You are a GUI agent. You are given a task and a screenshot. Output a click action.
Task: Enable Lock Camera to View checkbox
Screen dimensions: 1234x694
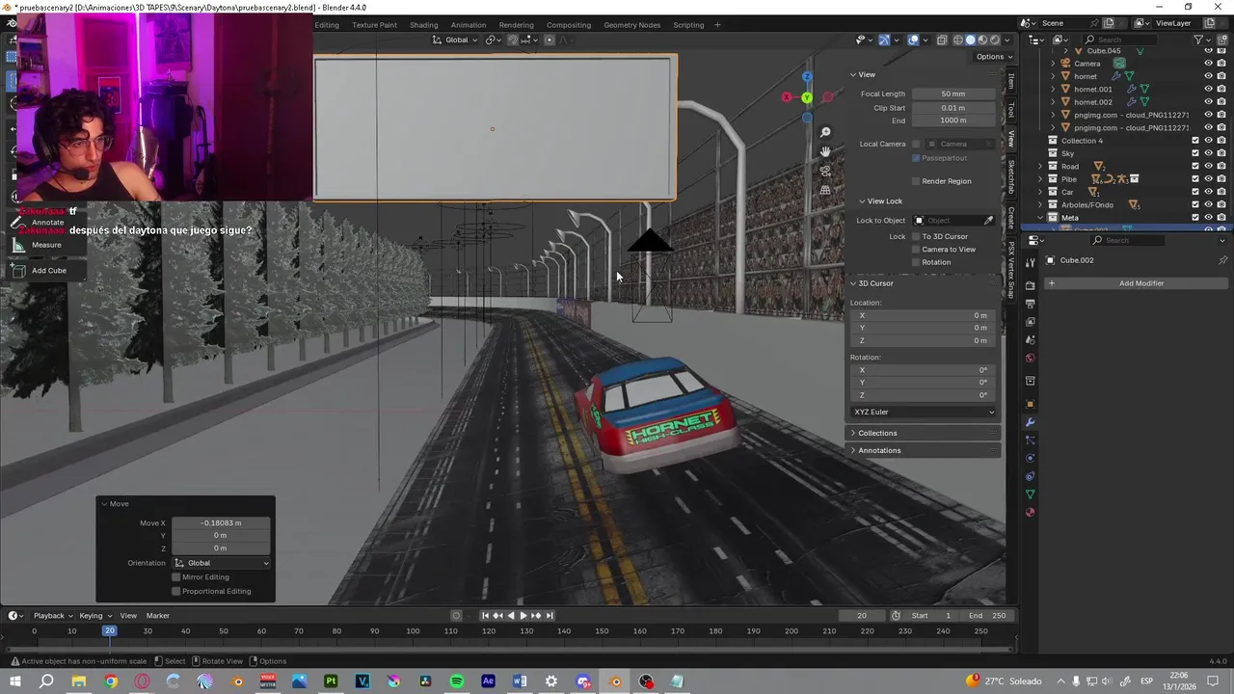pos(916,250)
